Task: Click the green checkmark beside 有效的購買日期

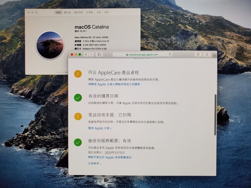Action: point(78,98)
